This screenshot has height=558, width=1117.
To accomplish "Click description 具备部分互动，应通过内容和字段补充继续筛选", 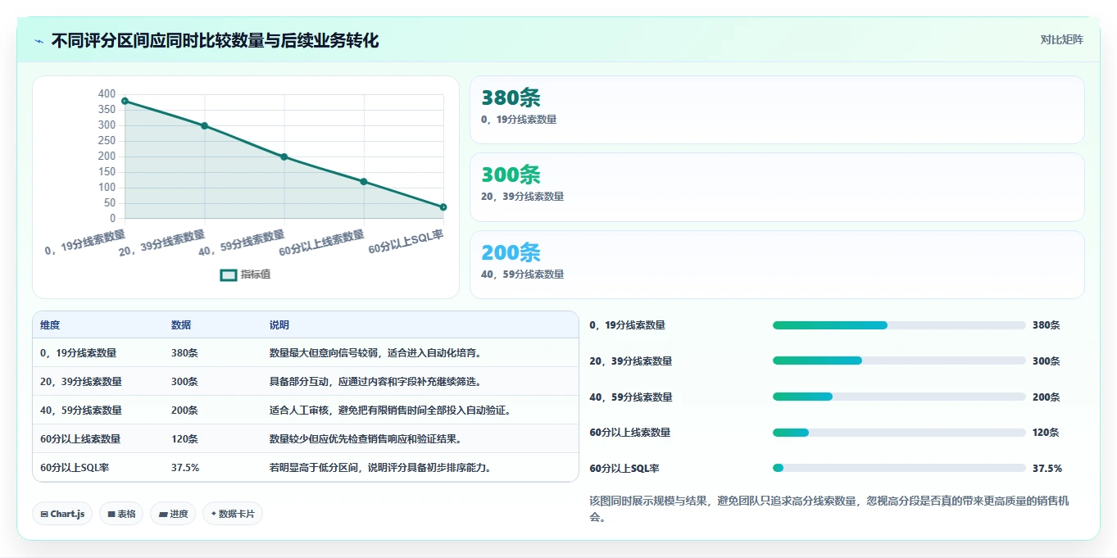I will pyautogui.click(x=375, y=382).
